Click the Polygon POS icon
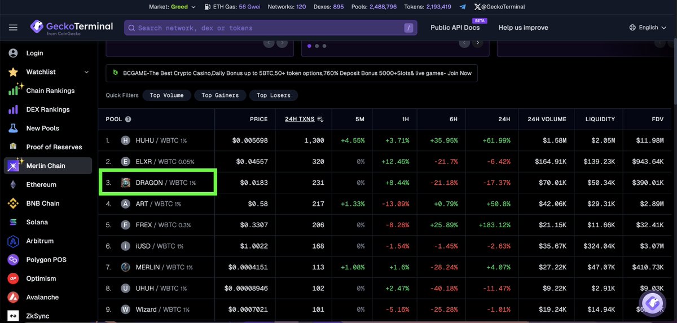The height and width of the screenshot is (323, 677). 14,260
